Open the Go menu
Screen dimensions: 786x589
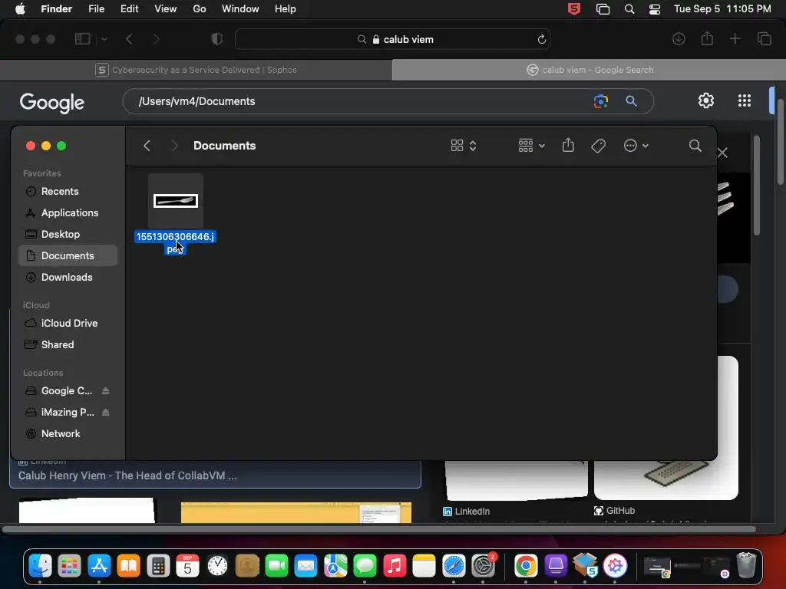point(200,9)
